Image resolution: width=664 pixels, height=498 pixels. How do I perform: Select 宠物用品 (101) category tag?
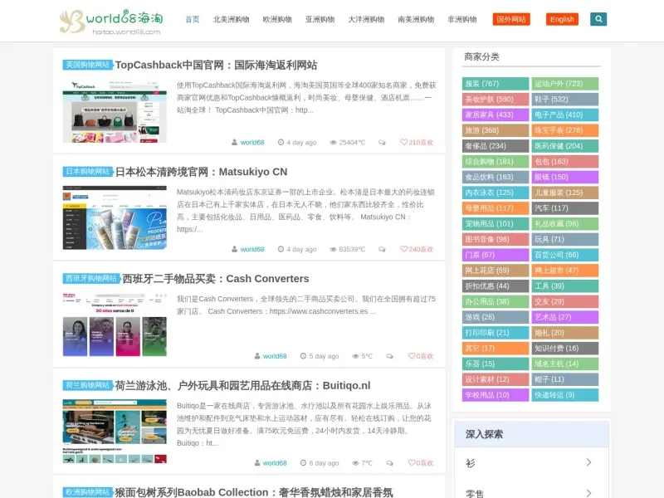point(496,224)
